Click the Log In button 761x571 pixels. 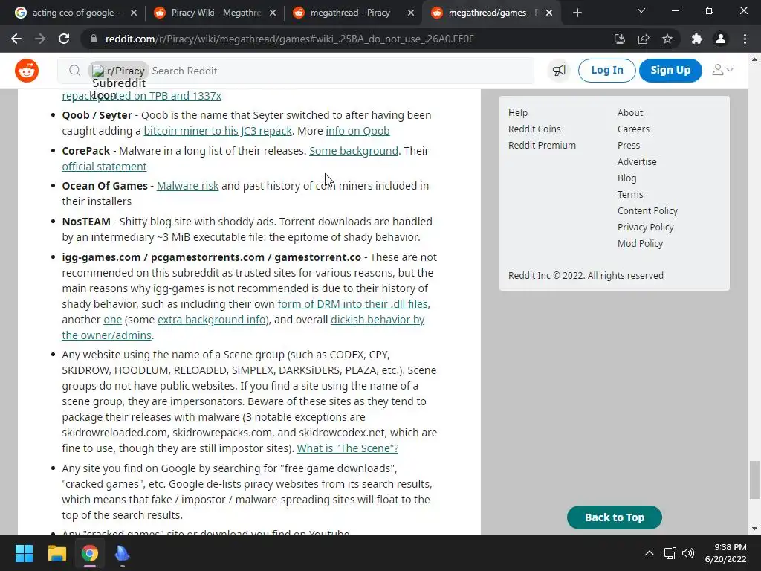[606, 71]
